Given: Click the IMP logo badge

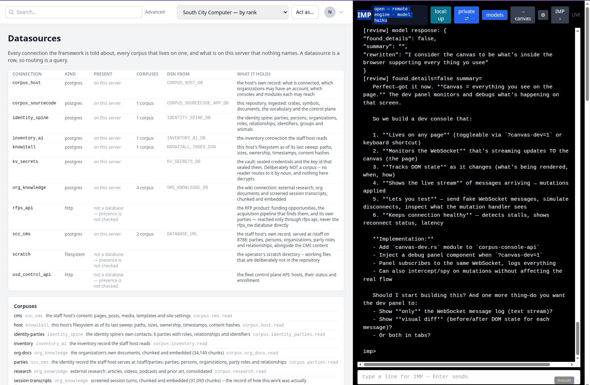Looking at the screenshot, I should click(364, 15).
